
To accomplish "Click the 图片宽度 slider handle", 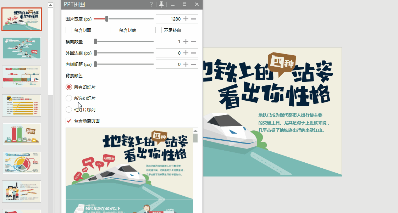I will click(106, 19).
